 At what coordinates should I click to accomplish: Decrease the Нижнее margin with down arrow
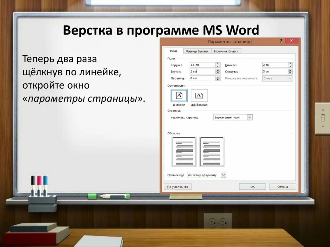click(290, 66)
